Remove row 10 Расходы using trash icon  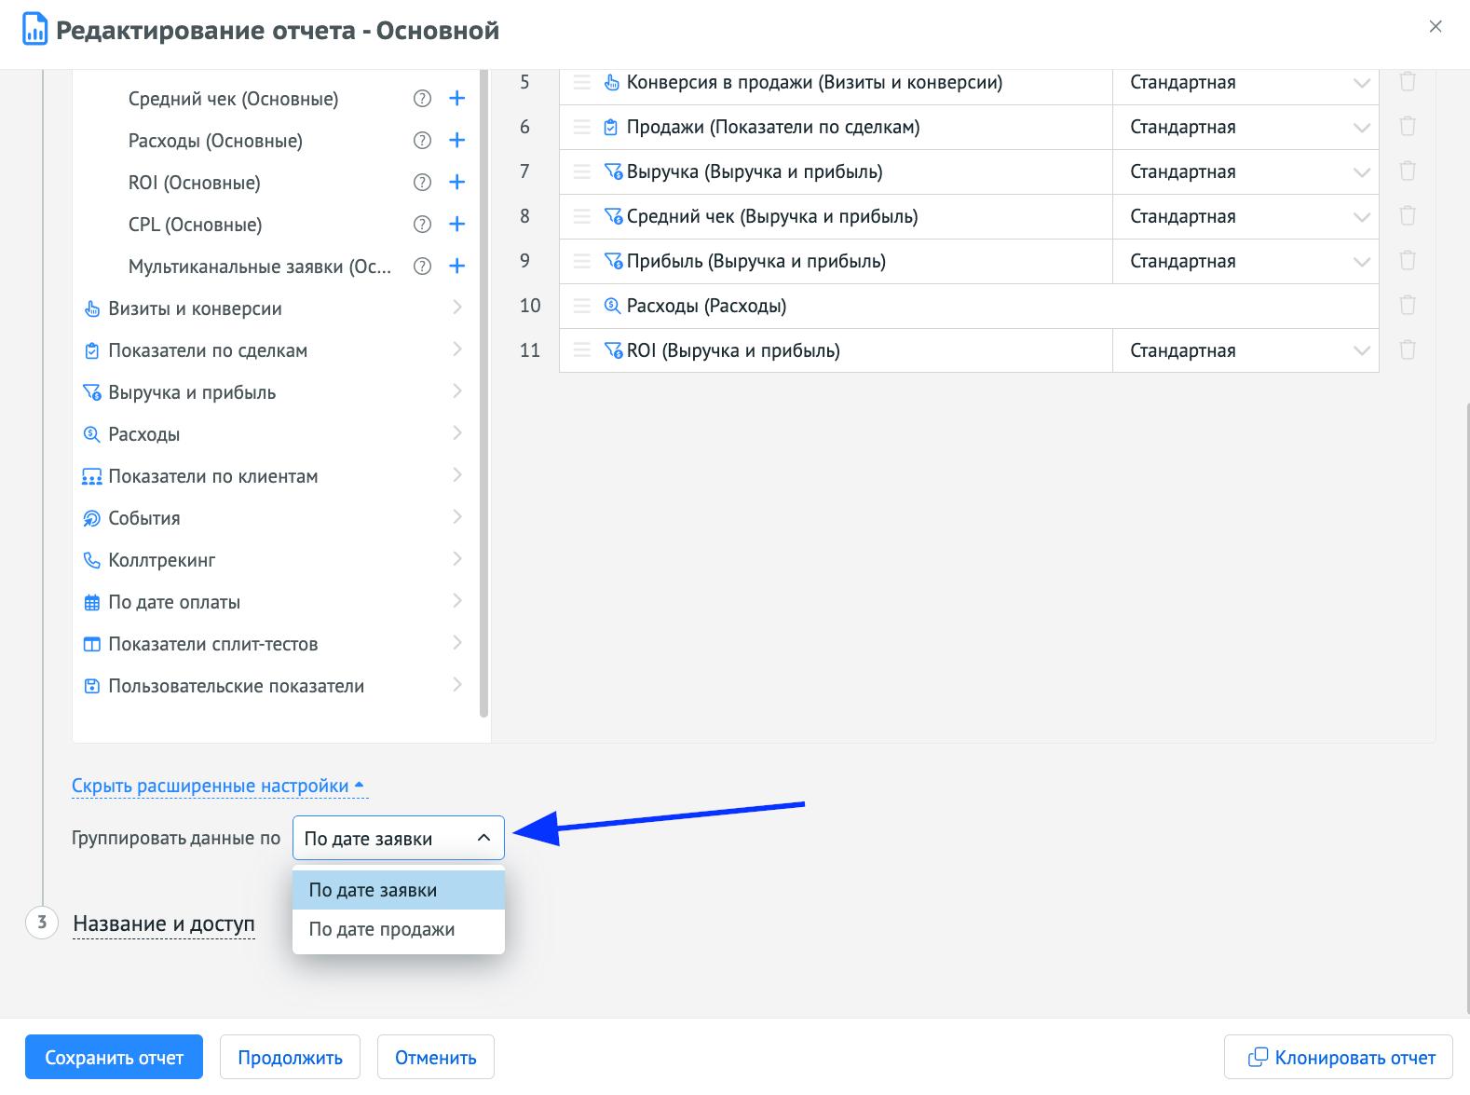[x=1408, y=306]
